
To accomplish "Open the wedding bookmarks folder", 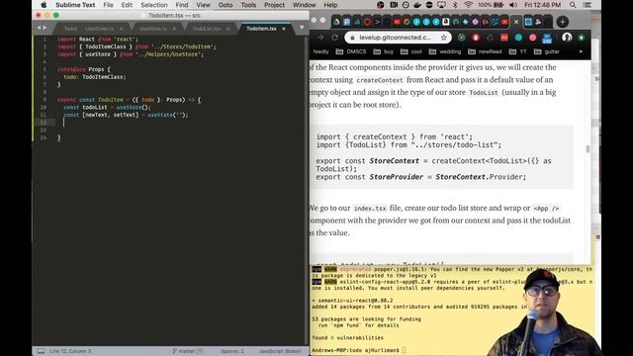I will point(445,51).
